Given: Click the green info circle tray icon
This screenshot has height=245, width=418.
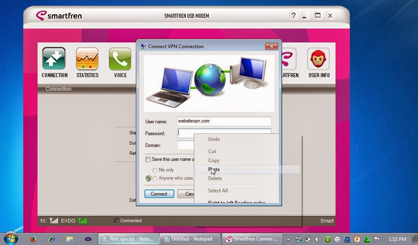Looking at the screenshot, I should tap(328, 239).
